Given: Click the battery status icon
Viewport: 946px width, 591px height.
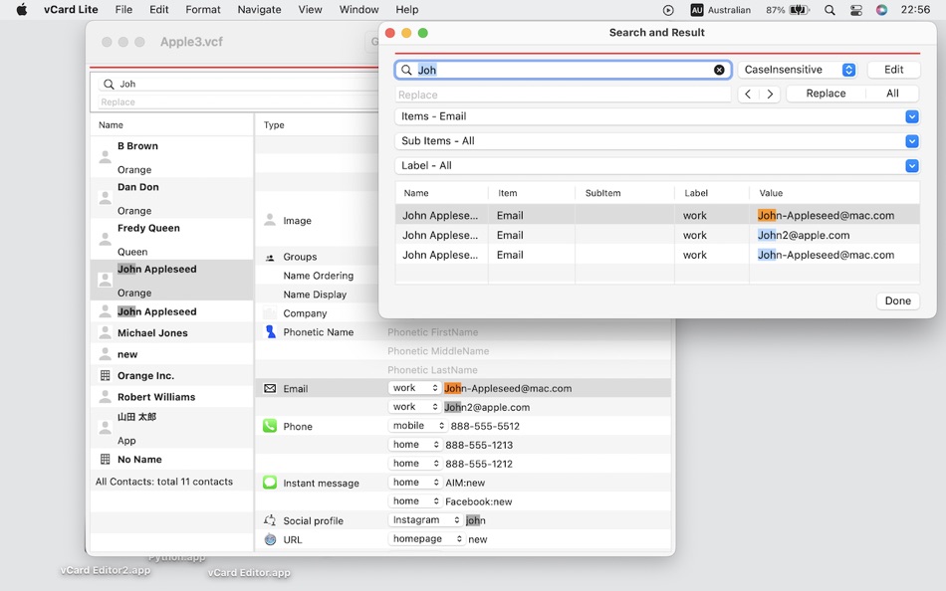Looking at the screenshot, I should point(800,10).
